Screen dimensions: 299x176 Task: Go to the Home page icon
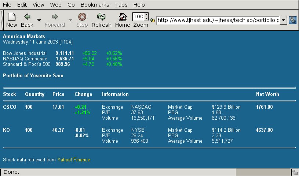(123, 17)
